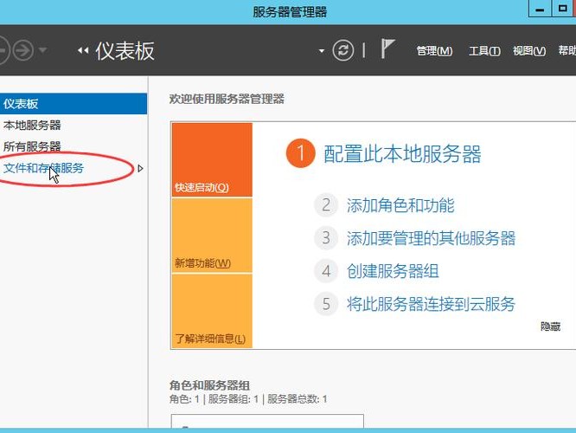Click the 仪表板 header title text
Image resolution: width=576 pixels, height=433 pixels.
125,51
